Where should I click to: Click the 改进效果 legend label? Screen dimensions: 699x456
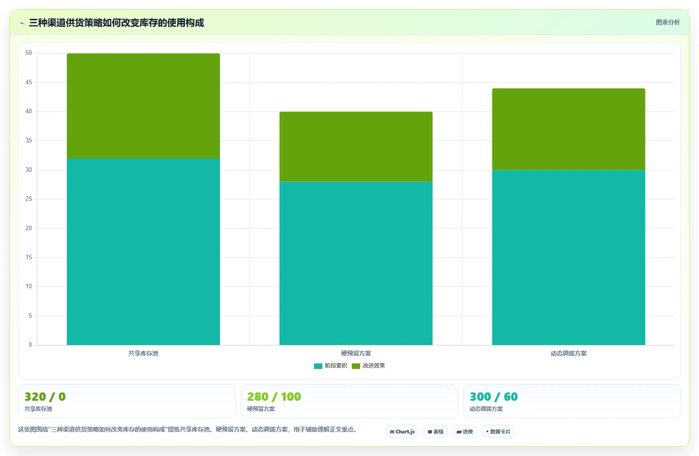tap(373, 366)
